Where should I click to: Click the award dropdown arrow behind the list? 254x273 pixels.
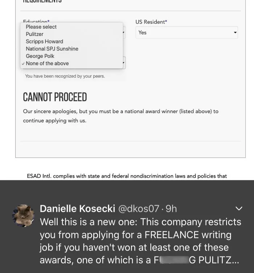coord(124,63)
